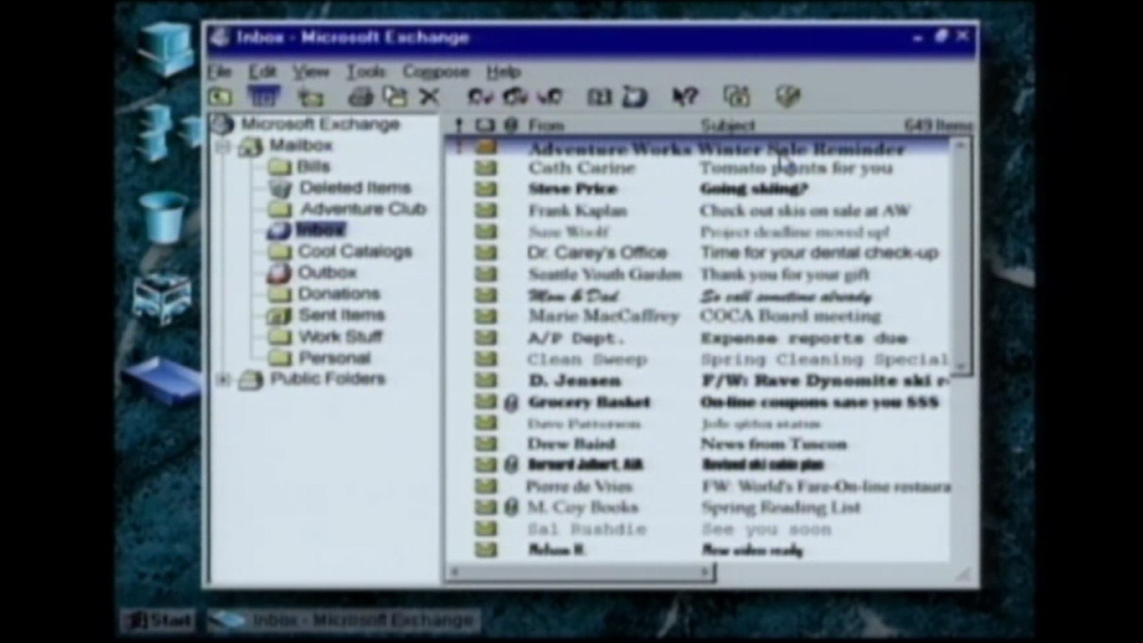Image resolution: width=1143 pixels, height=643 pixels.
Task: Open the email from Dr. Carey's Office
Action: tap(597, 253)
